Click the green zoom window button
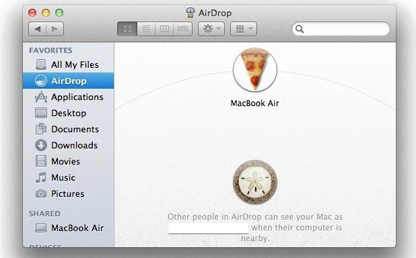The image size is (416, 258). [59, 13]
